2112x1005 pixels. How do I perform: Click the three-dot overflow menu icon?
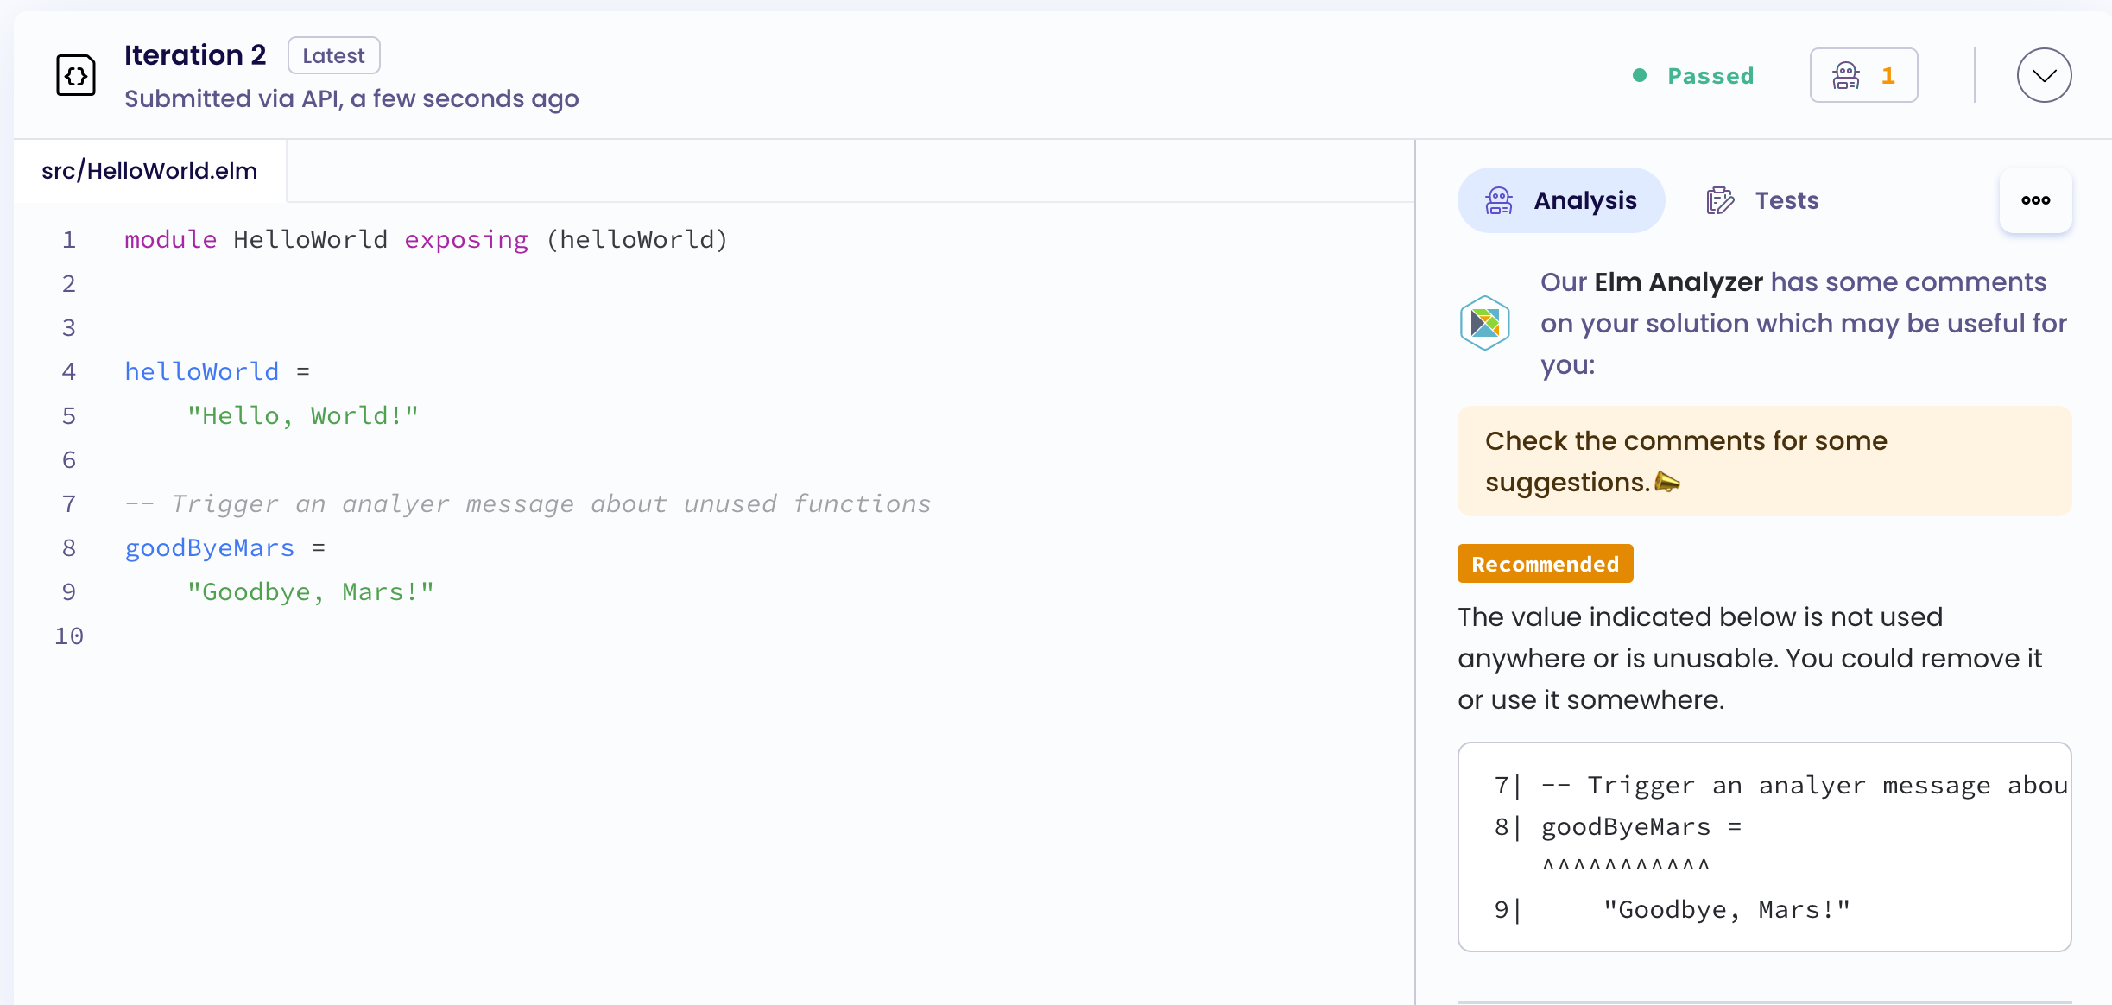(2035, 199)
